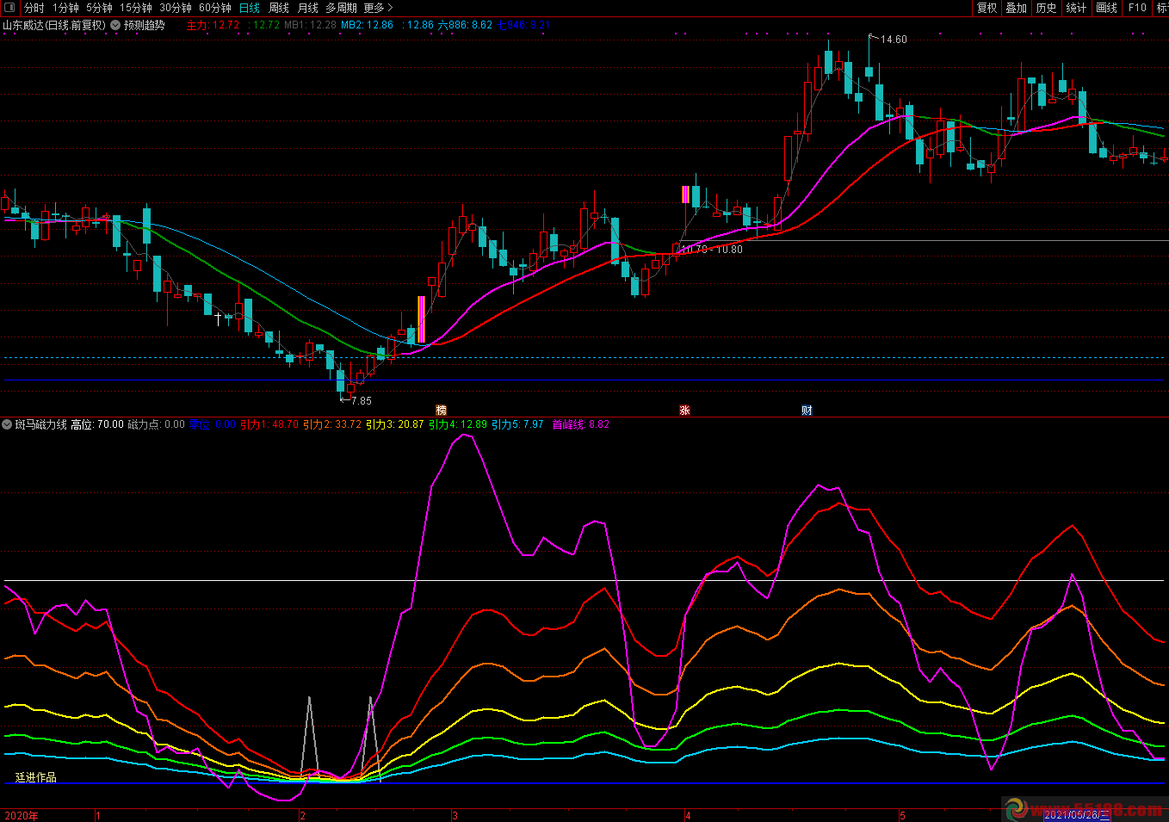
Task: Expand the main chart indicator dropdown arrow
Action: click(x=115, y=25)
